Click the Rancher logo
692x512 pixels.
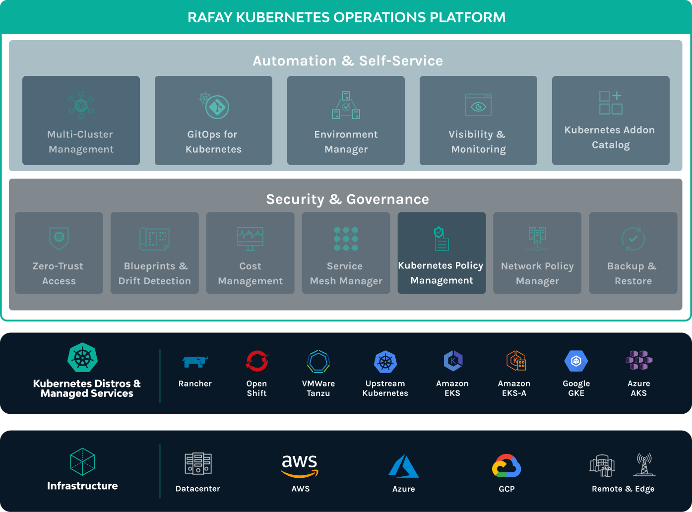point(195,362)
